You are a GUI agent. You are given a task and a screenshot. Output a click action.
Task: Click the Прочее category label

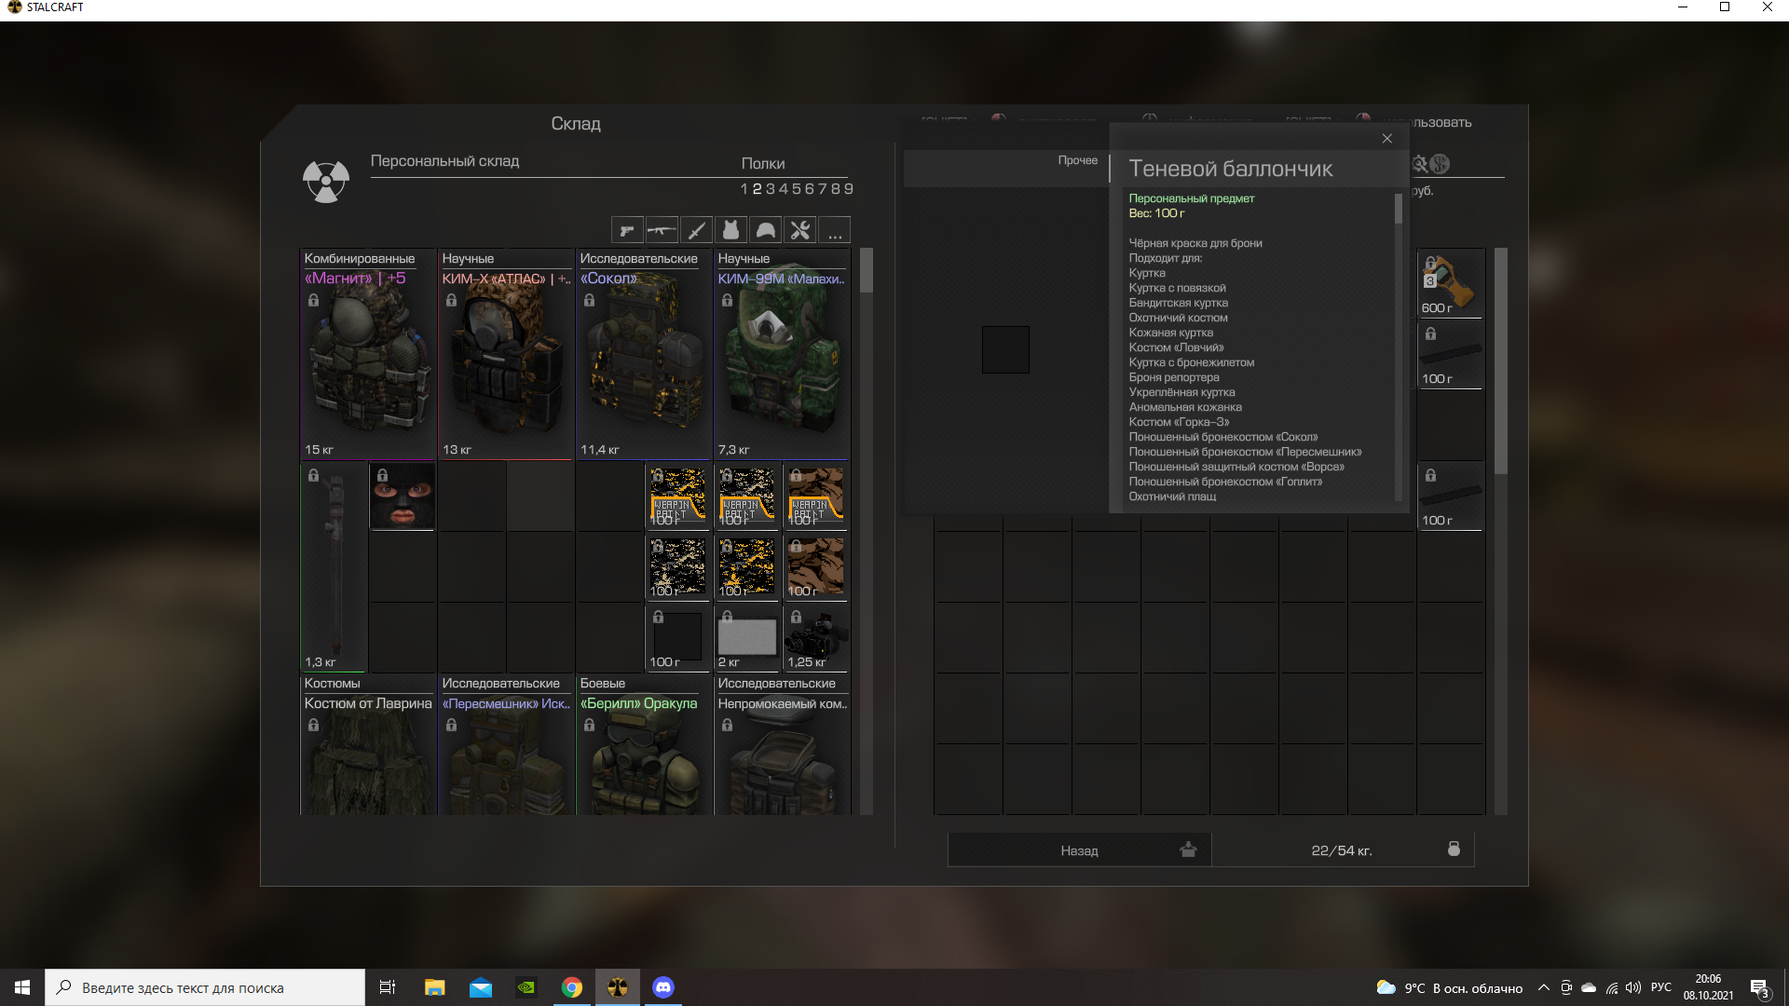pos(1077,160)
